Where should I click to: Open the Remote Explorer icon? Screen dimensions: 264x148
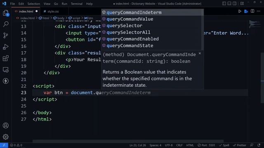point(5,69)
